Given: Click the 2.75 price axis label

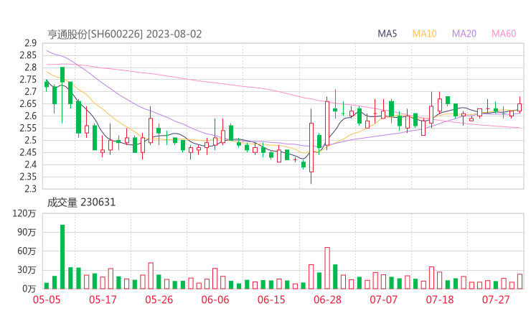Looking at the screenshot, I should pyautogui.click(x=28, y=80).
